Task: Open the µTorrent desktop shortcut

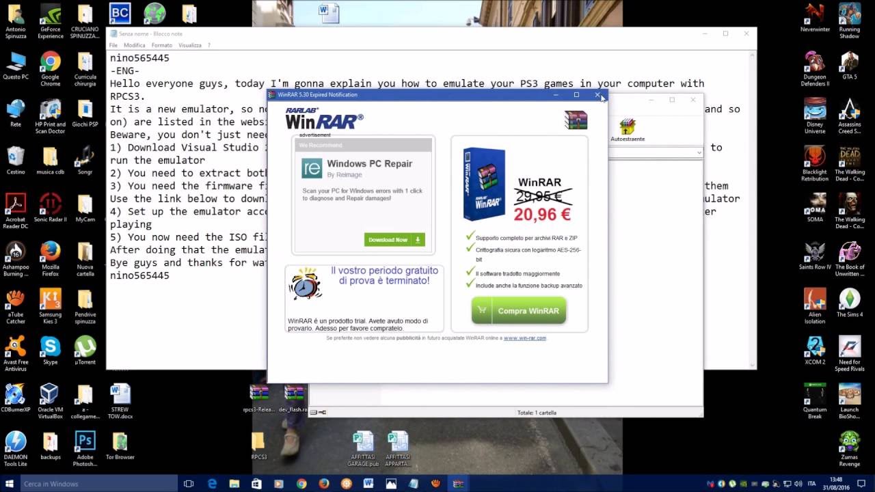Action: (x=85, y=351)
